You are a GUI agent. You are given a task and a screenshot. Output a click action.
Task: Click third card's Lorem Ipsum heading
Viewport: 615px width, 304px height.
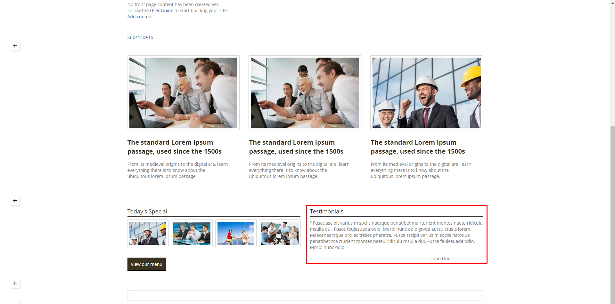[x=418, y=147]
